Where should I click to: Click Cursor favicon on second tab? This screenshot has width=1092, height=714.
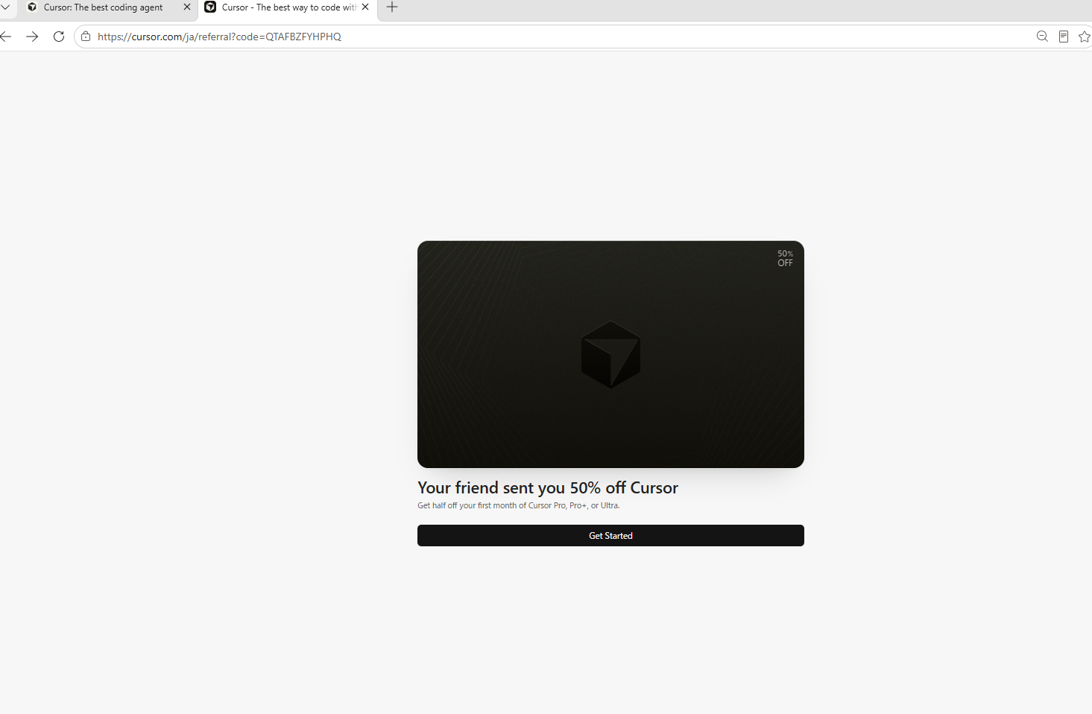210,7
